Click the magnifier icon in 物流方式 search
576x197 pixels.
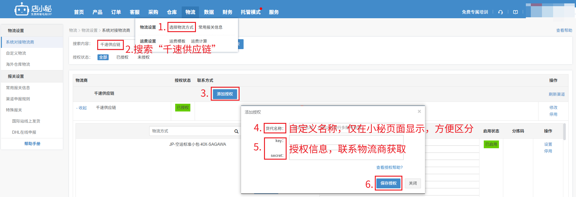pos(236,131)
